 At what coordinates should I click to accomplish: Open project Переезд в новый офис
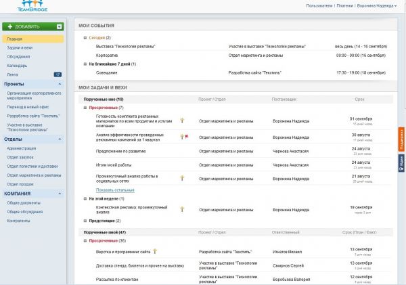click(28, 107)
